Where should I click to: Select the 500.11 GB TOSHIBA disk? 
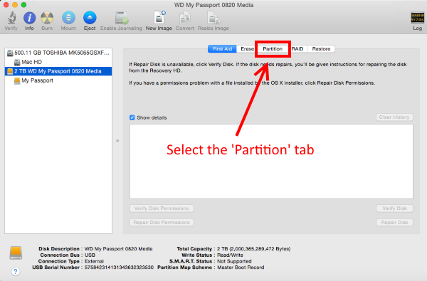(x=58, y=53)
